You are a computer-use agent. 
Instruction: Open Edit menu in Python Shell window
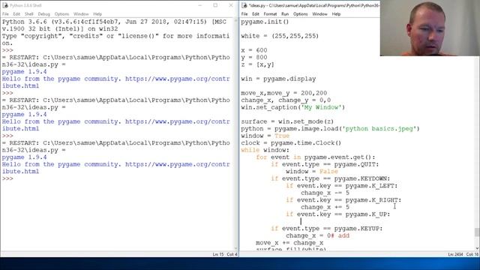point(16,14)
